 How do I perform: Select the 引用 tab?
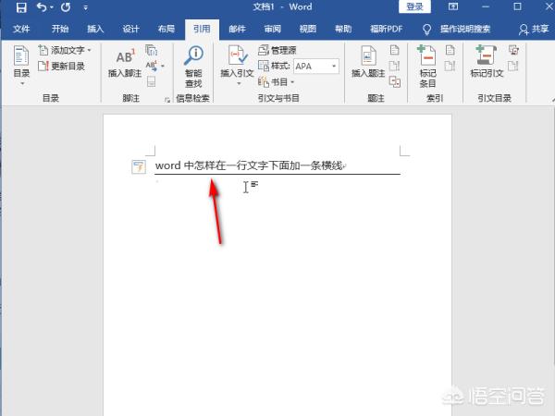click(x=202, y=29)
